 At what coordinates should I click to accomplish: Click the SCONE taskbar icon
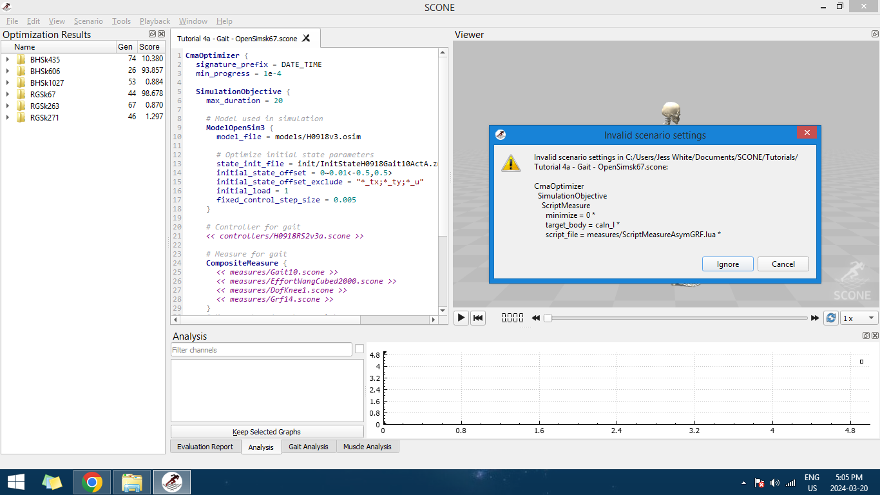172,481
